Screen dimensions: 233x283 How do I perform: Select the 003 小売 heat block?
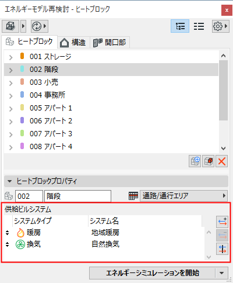pos(111,82)
